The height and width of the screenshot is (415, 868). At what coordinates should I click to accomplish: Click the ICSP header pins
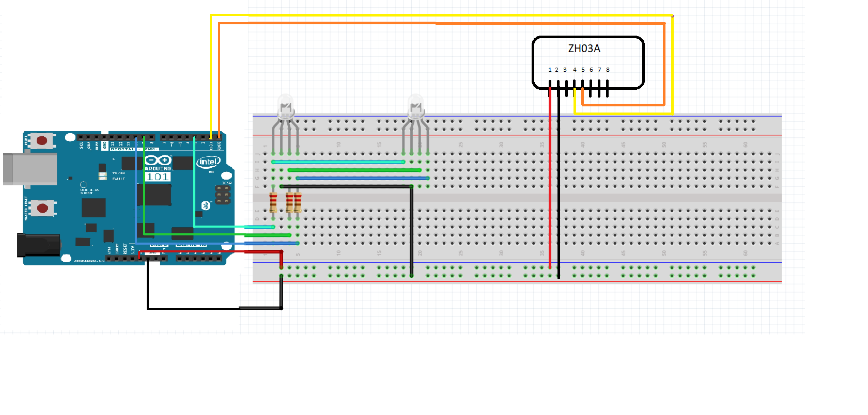(223, 195)
